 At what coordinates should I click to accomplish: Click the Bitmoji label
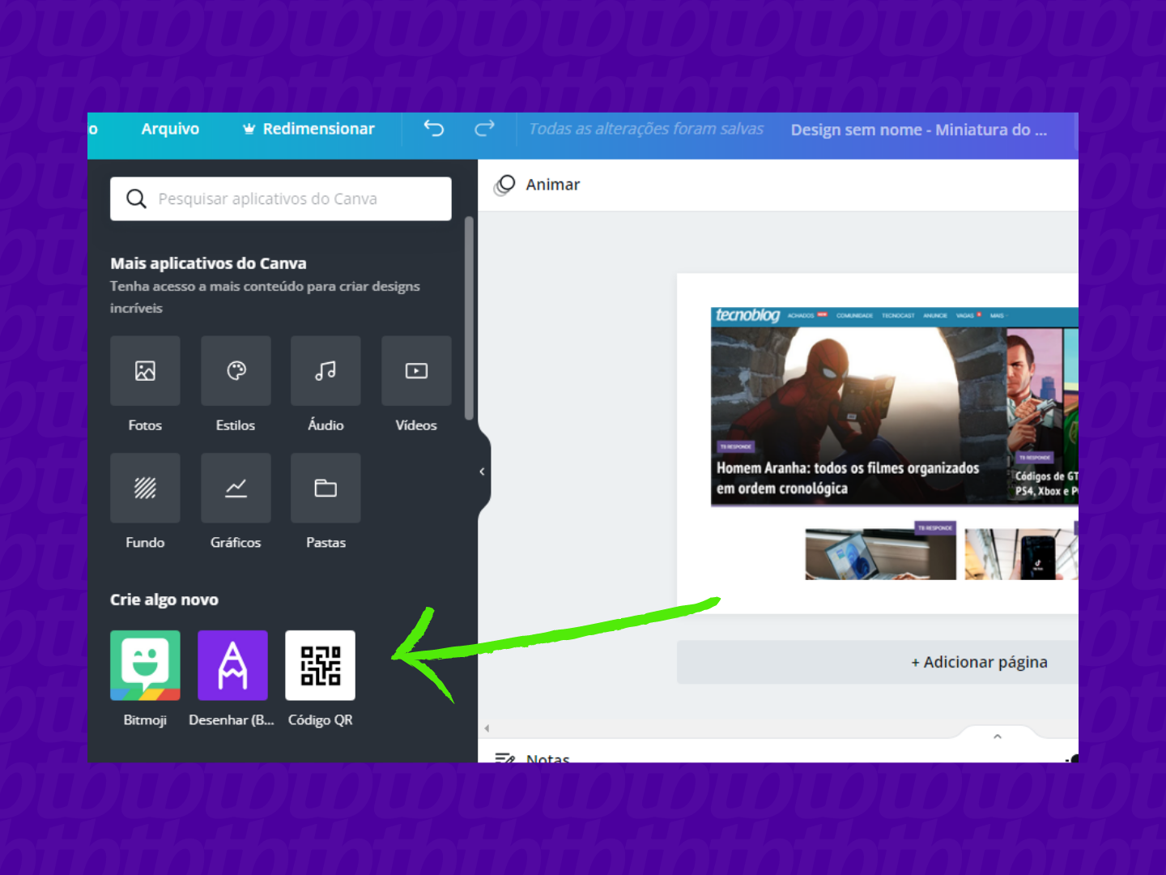pos(145,720)
